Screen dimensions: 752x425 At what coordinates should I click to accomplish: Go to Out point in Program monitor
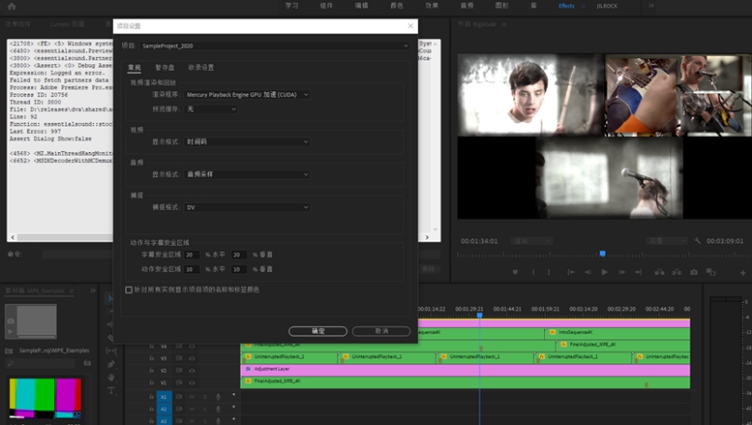click(x=638, y=272)
